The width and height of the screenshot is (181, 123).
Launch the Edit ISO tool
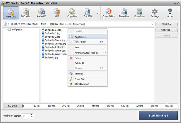point(88,13)
